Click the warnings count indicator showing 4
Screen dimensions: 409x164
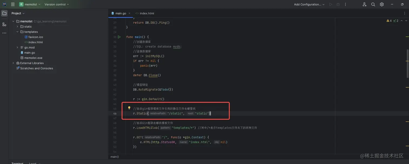pos(389,21)
